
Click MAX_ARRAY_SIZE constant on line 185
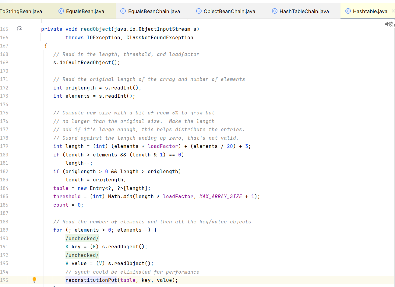pos(221,196)
